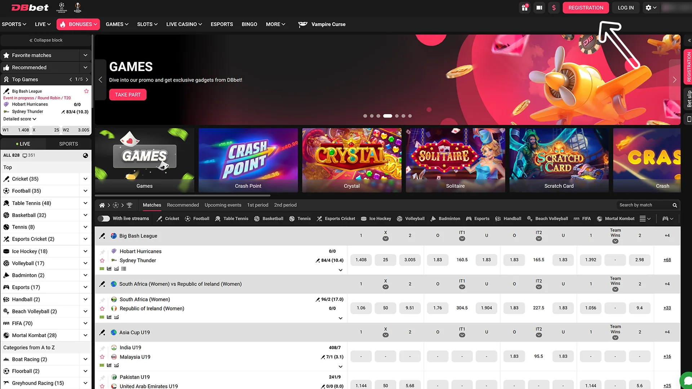Image resolution: width=692 pixels, height=389 pixels.
Task: Open the payments dollar icon
Action: pos(554,8)
